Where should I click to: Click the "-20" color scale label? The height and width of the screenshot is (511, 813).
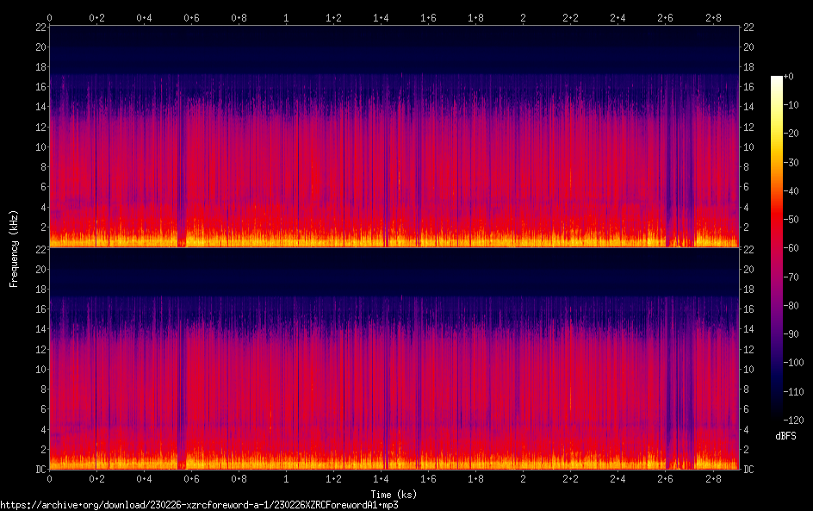[x=791, y=134]
